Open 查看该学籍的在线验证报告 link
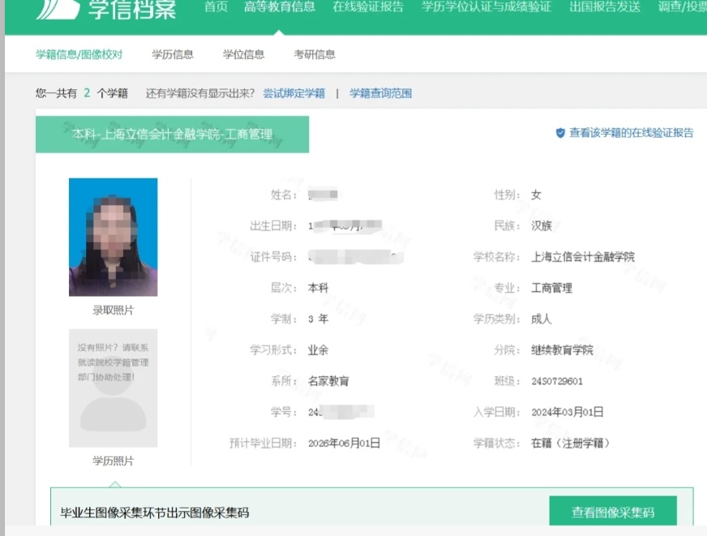The image size is (707, 536). [x=632, y=132]
